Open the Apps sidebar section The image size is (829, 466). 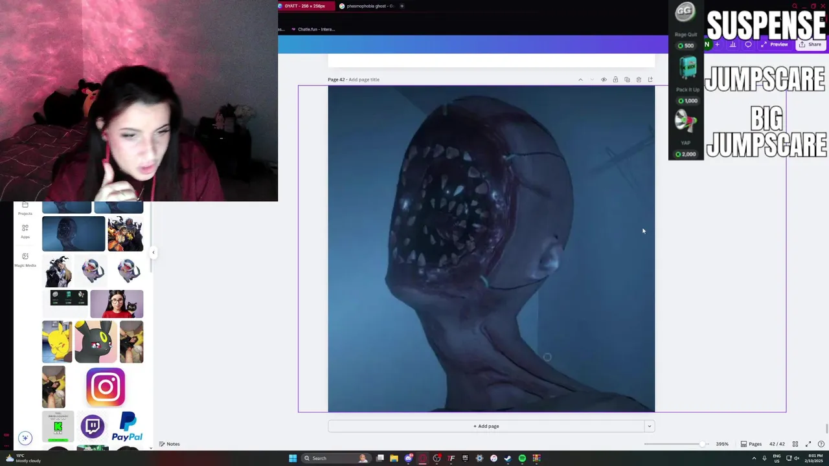pos(25,231)
